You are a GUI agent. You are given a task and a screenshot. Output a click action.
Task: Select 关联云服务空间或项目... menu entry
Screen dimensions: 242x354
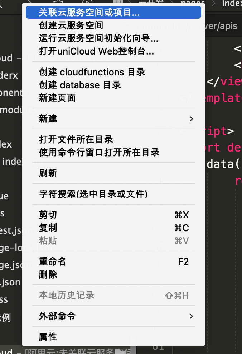[x=113, y=12]
